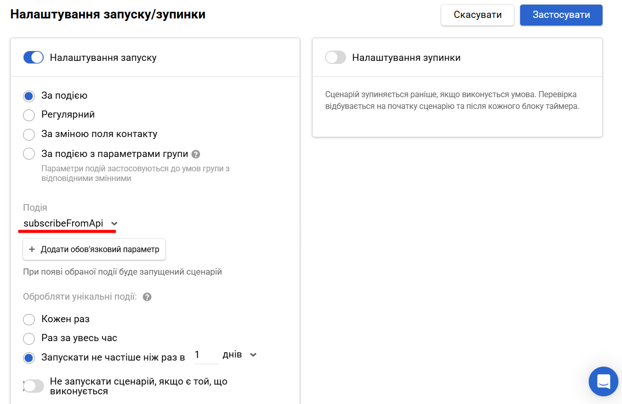Click the chevron next to 'днів'
Viewport: 622px width, 404px height.
254,354
